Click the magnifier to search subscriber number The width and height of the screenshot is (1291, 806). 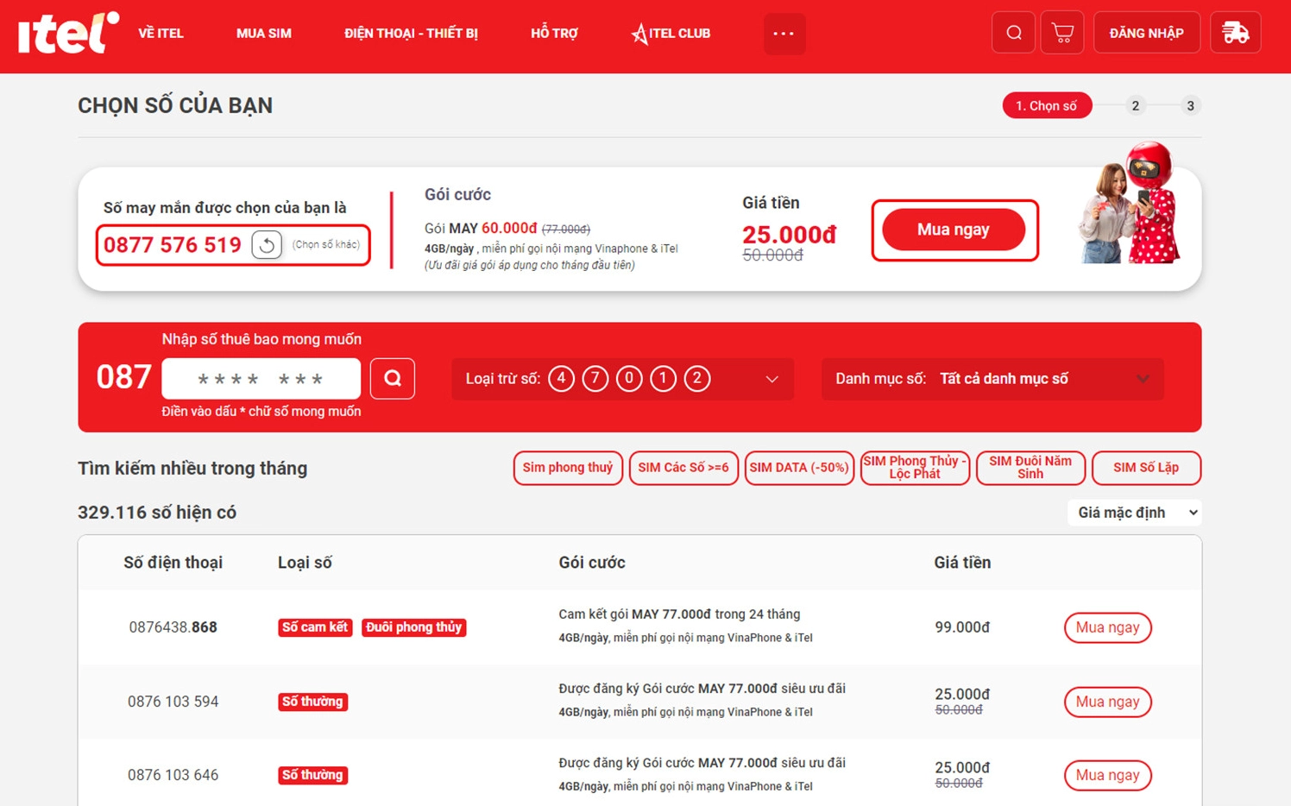point(393,378)
